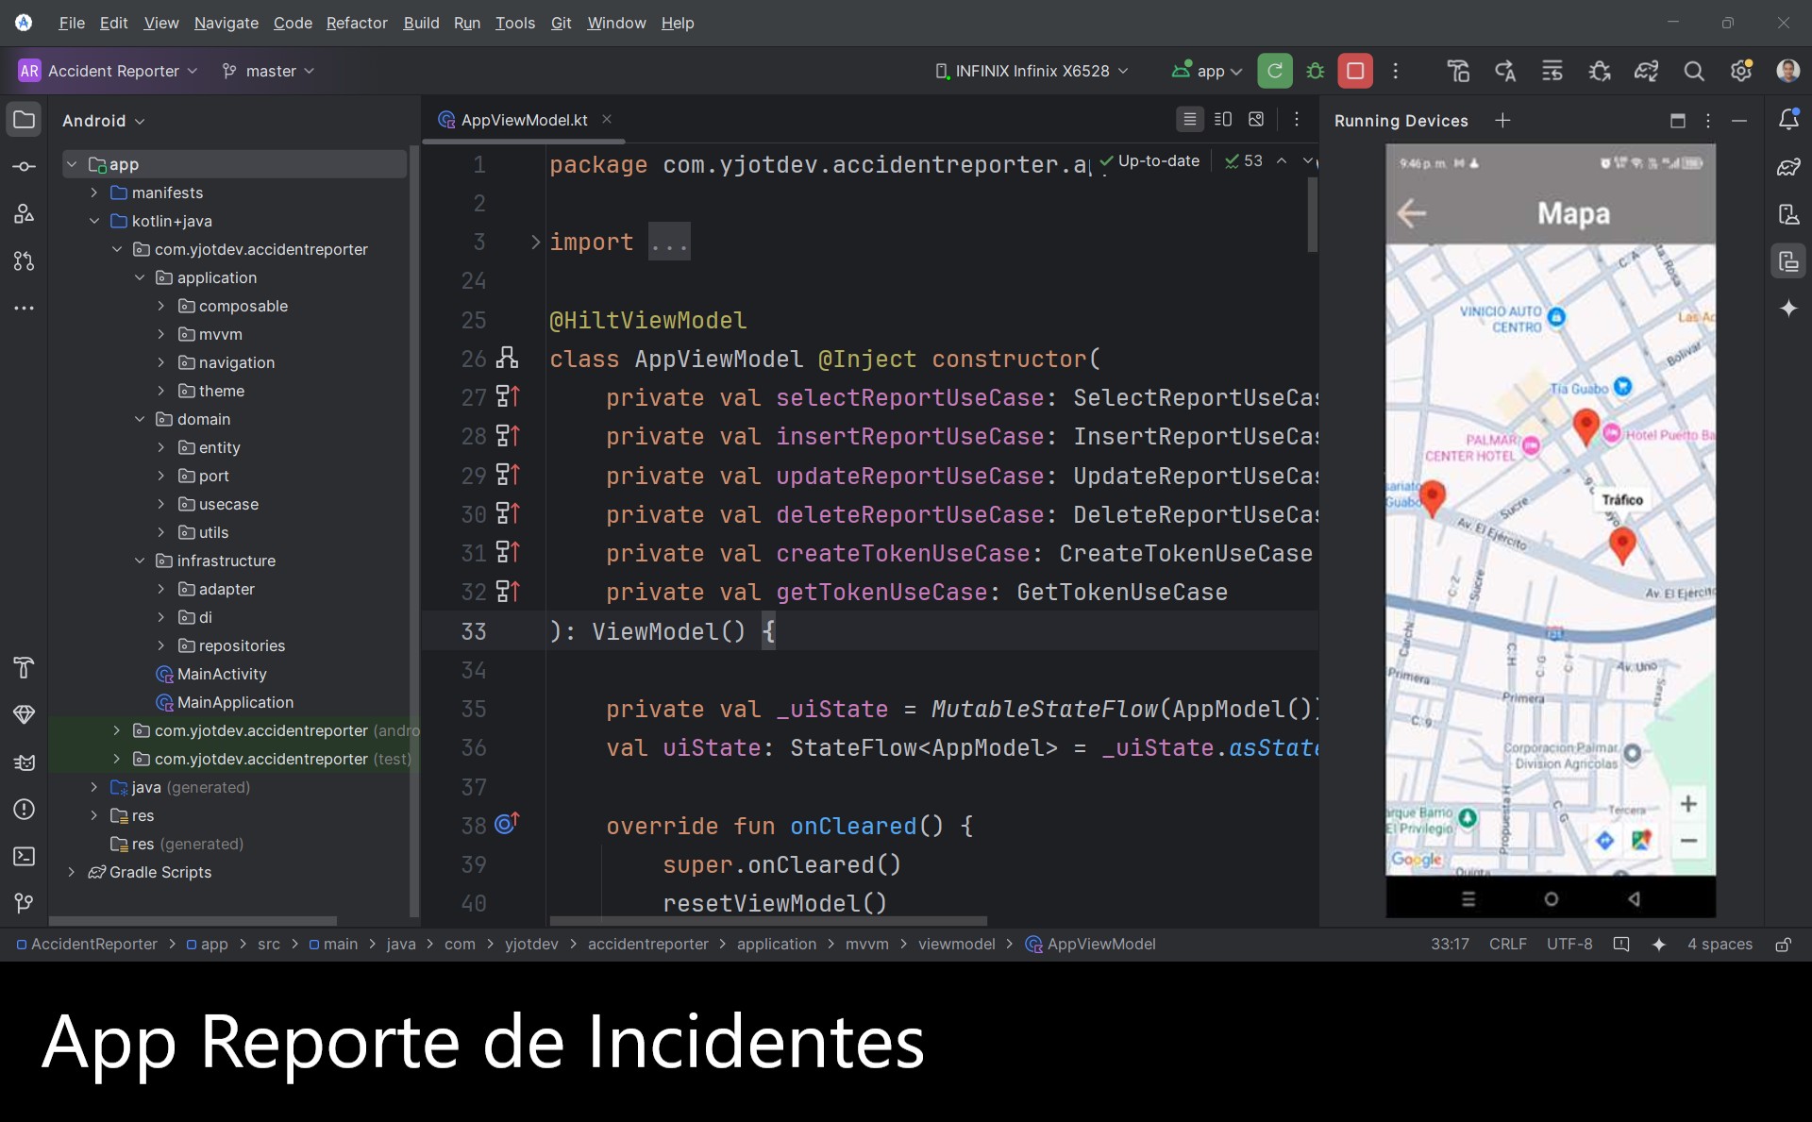Screen dimensions: 1812x1122
Task: Click the Debug app bug icon
Action: 1315,71
